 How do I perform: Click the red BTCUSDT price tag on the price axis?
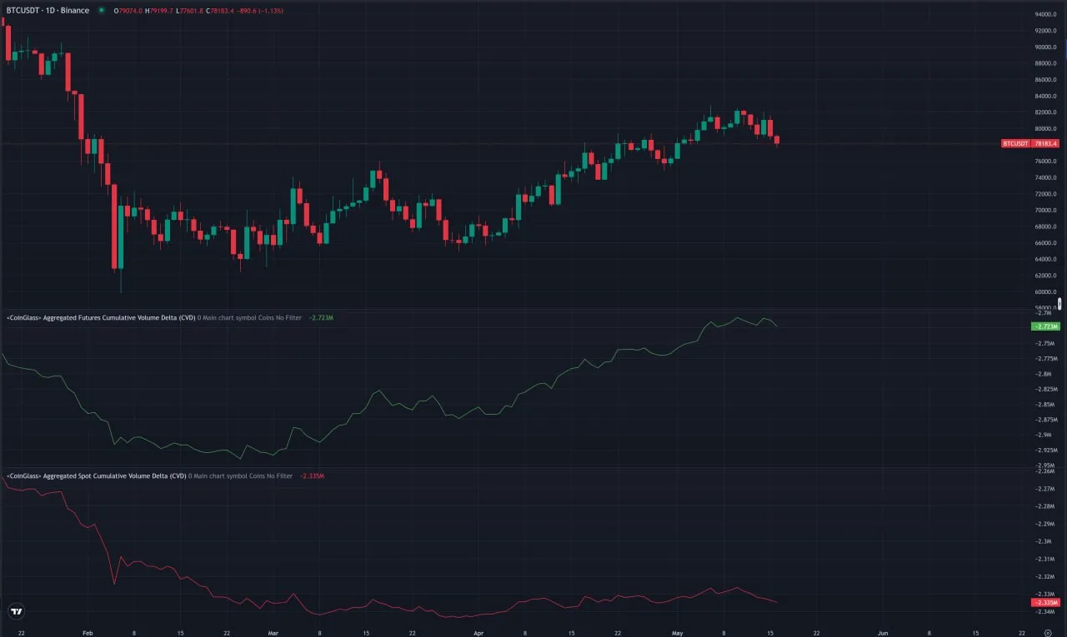pyautogui.click(x=1029, y=143)
